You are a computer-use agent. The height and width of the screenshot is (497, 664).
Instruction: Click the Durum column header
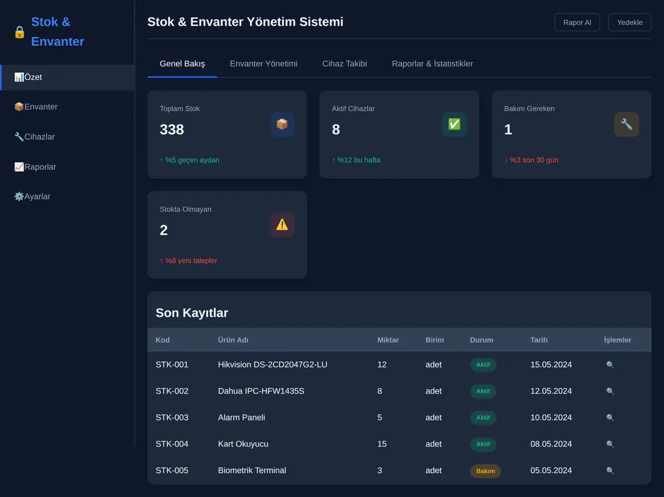tap(481, 340)
